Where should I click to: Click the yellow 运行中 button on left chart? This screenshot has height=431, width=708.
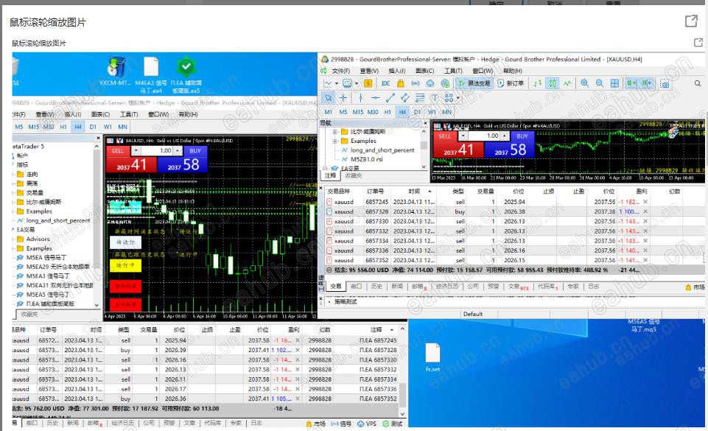pos(125,265)
